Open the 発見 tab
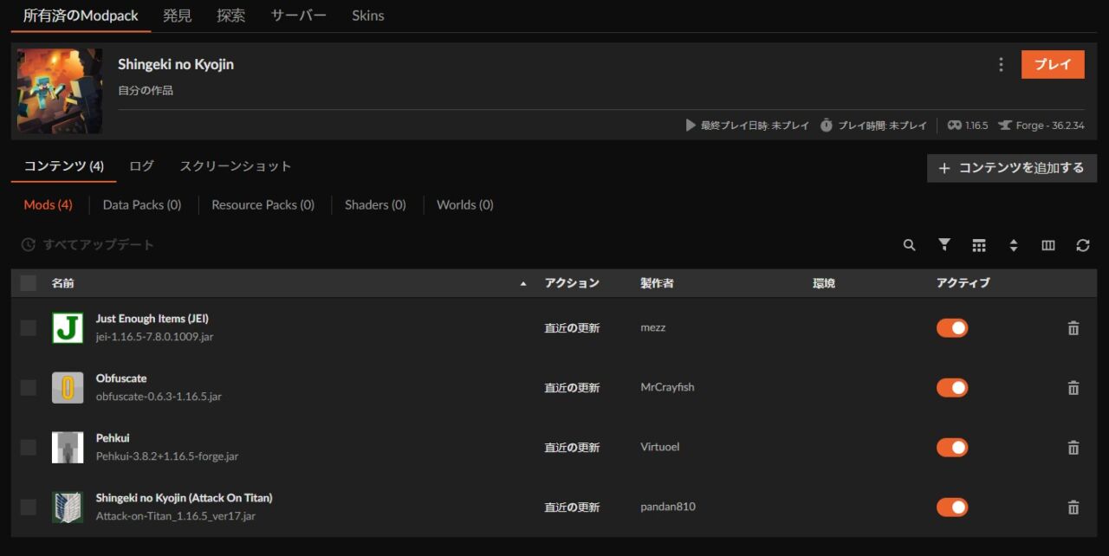The width and height of the screenshot is (1109, 556). click(178, 16)
